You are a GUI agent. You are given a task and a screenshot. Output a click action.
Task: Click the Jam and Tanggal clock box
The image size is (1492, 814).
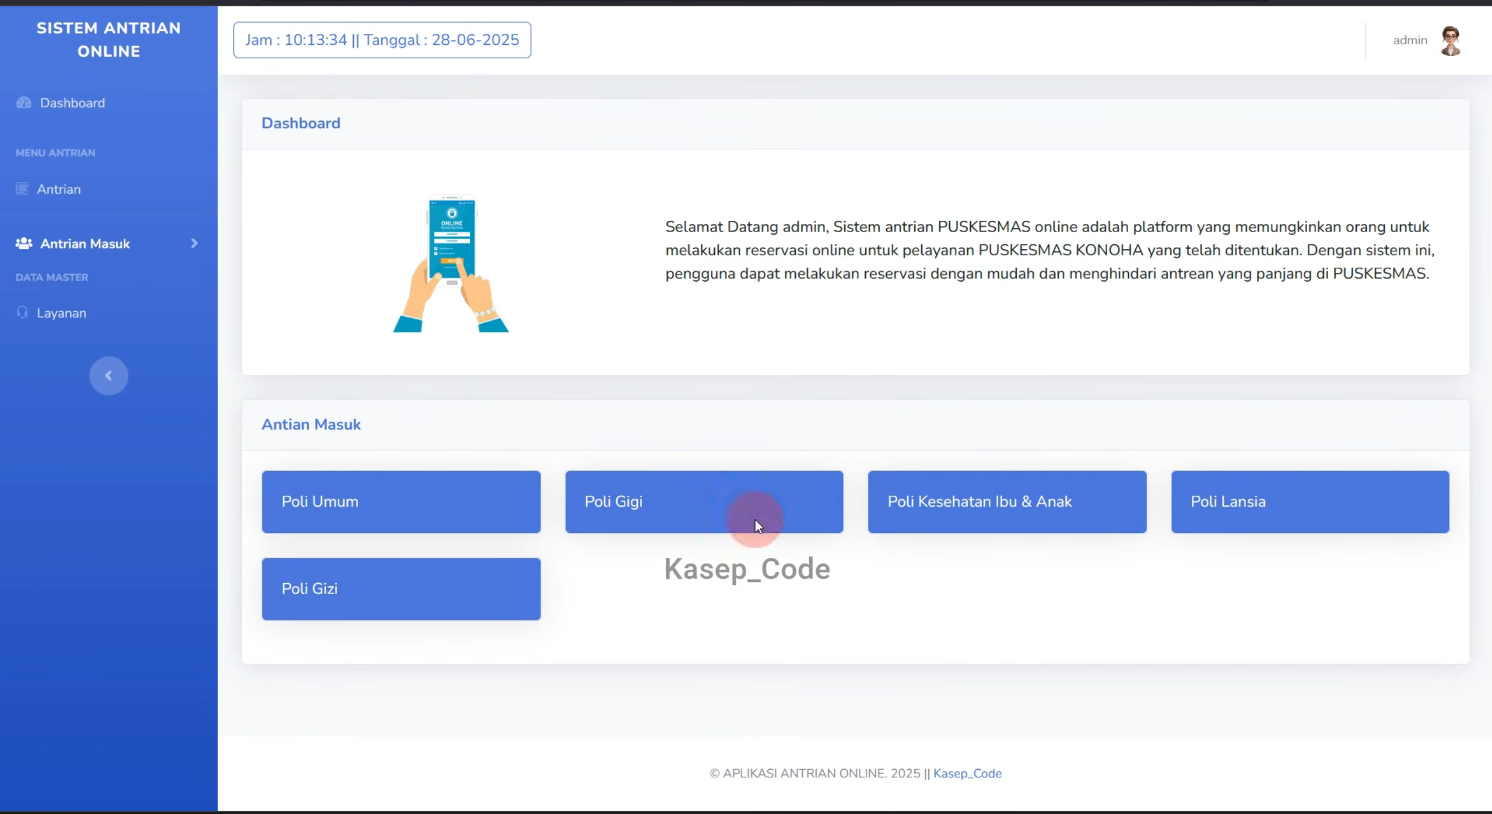(x=382, y=40)
